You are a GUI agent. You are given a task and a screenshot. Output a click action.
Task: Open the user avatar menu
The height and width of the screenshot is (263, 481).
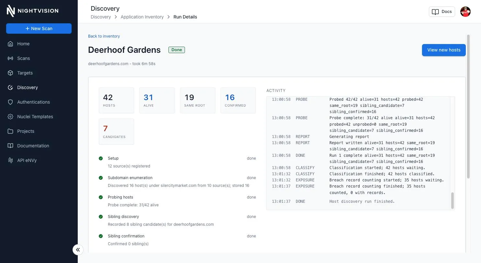click(x=465, y=12)
